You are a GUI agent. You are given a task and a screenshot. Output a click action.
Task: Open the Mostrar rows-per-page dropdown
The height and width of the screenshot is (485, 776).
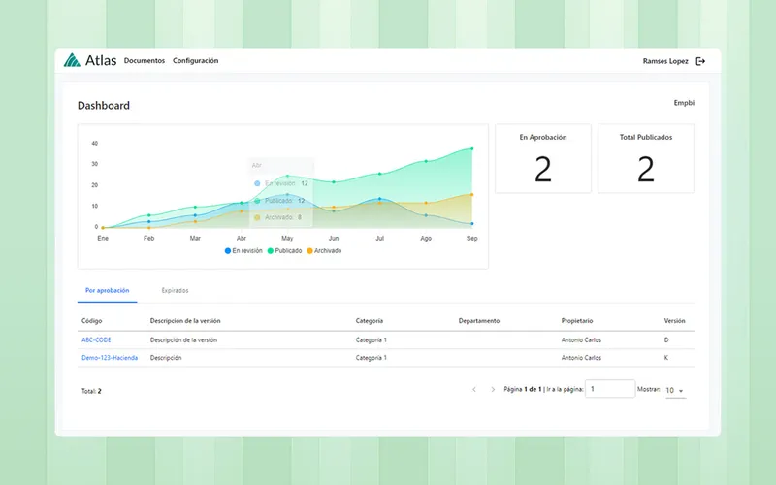675,391
